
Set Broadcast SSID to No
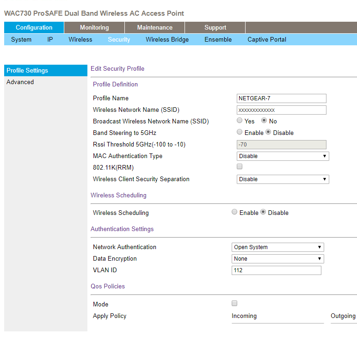pos(264,121)
